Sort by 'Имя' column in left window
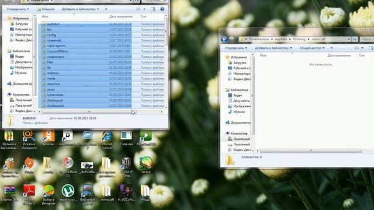 pyautogui.click(x=45, y=16)
